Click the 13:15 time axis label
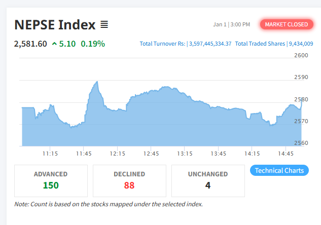Viewport: 321px width, 225px height. (x=185, y=154)
